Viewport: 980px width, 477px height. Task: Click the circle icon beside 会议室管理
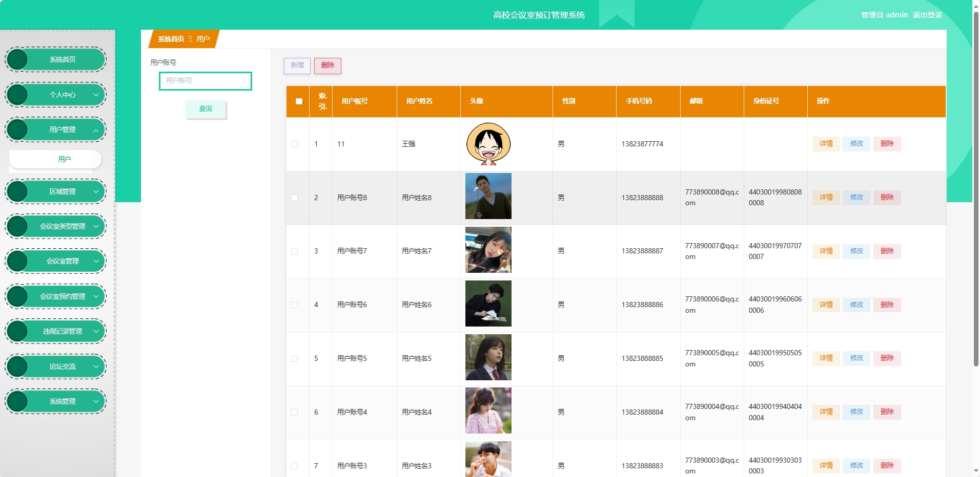click(x=17, y=261)
